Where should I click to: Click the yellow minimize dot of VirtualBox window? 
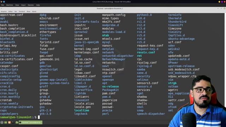[219, 2]
